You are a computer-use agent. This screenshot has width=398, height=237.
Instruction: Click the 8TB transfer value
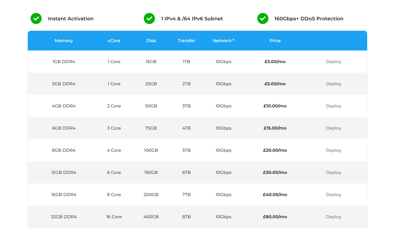click(x=186, y=217)
